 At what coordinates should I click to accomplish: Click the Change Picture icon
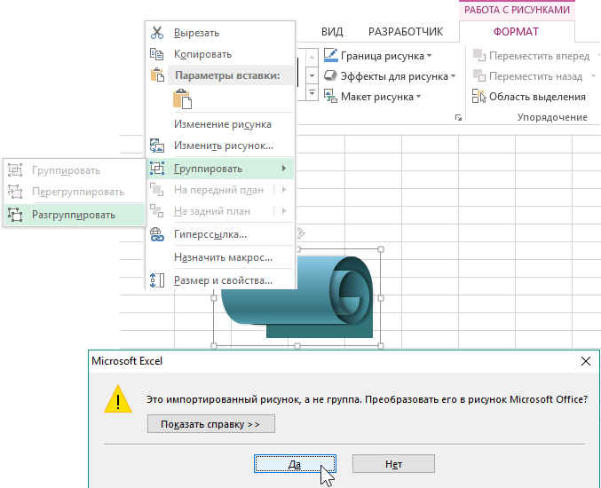click(x=157, y=146)
